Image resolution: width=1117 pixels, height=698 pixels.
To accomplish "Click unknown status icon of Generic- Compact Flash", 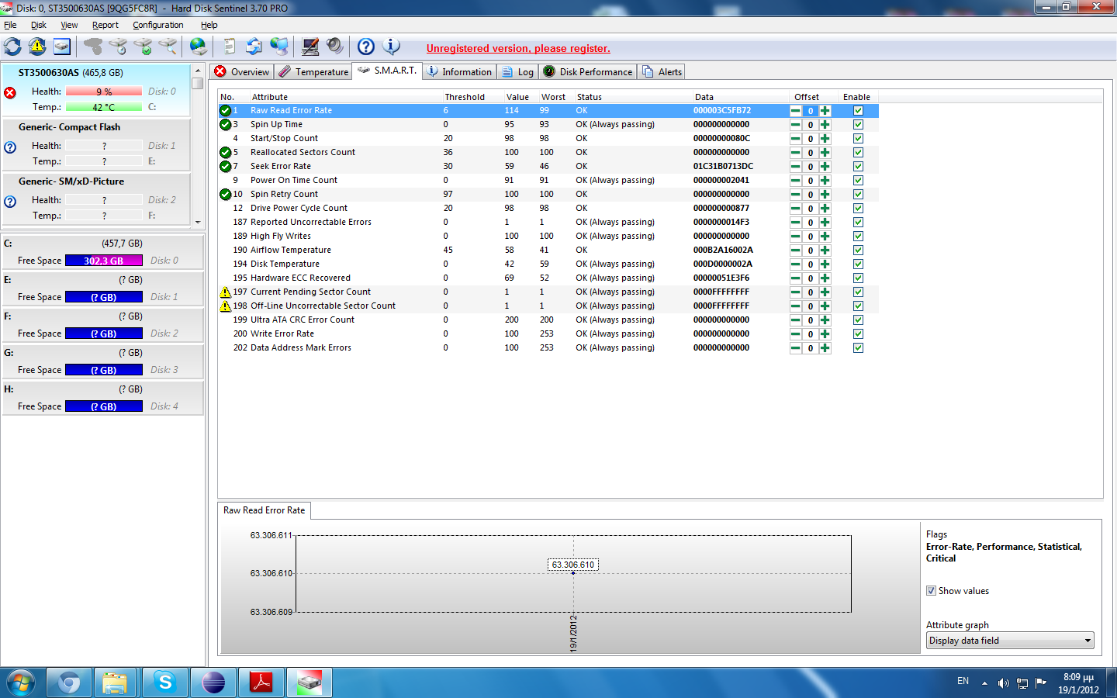I will 10,147.
